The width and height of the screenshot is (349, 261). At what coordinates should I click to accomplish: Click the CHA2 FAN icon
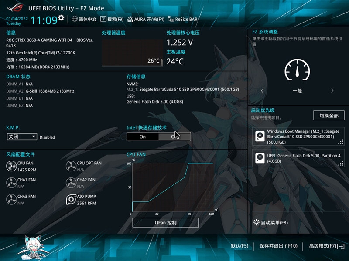coord(71,183)
